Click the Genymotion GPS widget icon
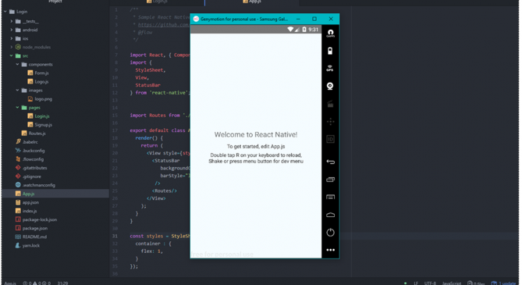This screenshot has width=522, height=285. pyautogui.click(x=331, y=69)
